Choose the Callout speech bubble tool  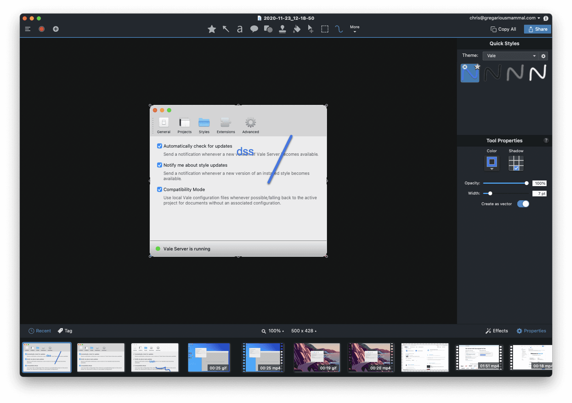pos(254,29)
